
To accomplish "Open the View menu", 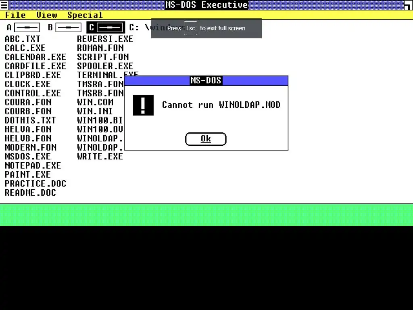I will point(47,15).
